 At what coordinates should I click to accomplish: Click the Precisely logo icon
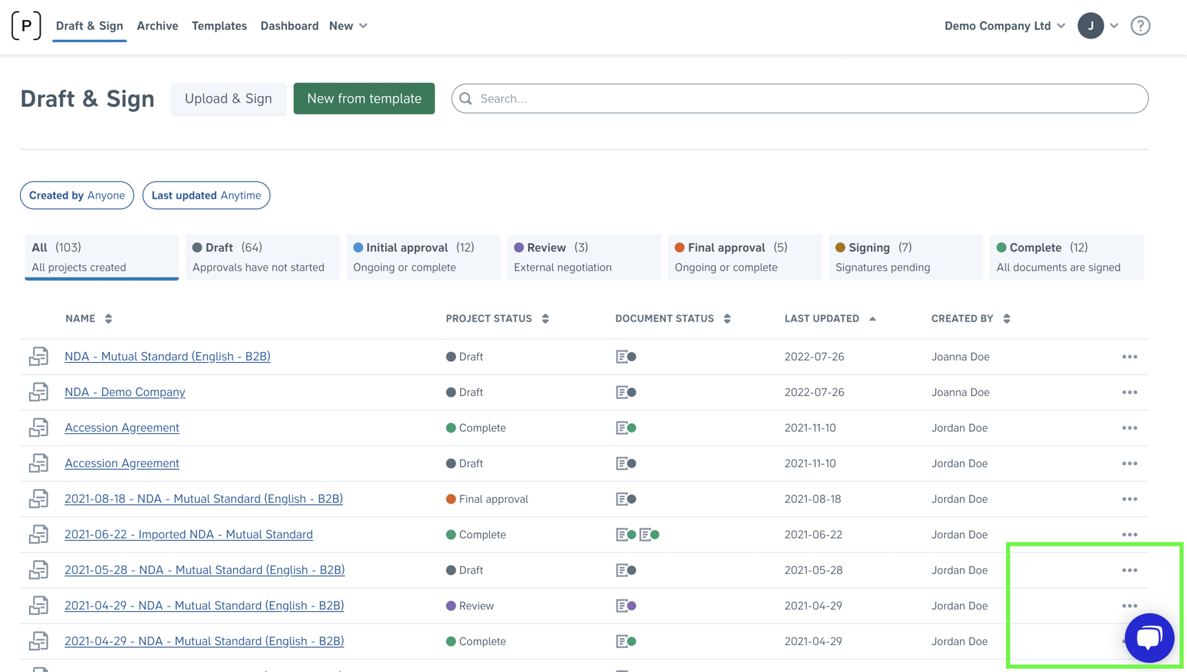pos(26,26)
